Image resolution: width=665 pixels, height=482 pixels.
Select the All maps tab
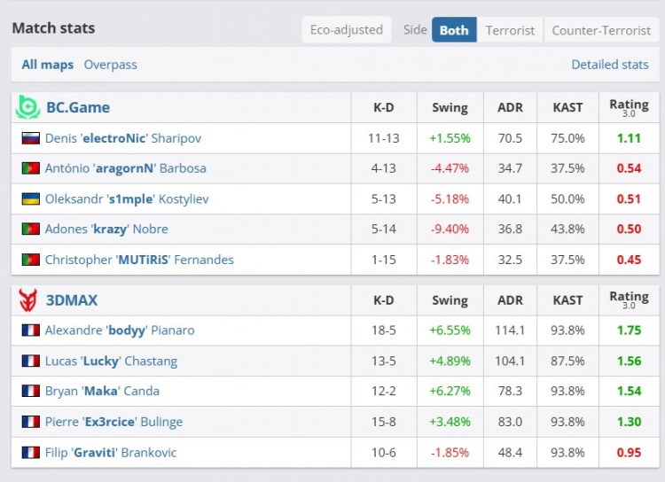click(x=47, y=65)
